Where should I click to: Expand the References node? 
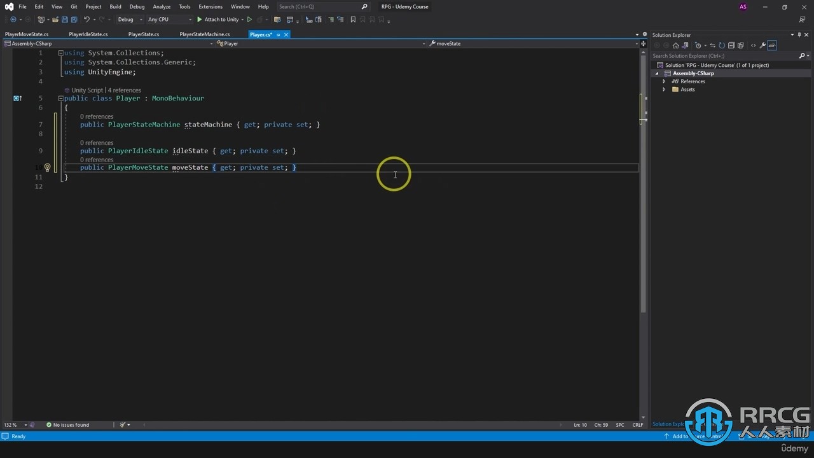point(664,81)
